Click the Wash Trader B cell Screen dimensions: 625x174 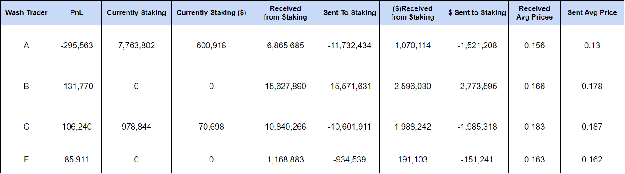26,87
